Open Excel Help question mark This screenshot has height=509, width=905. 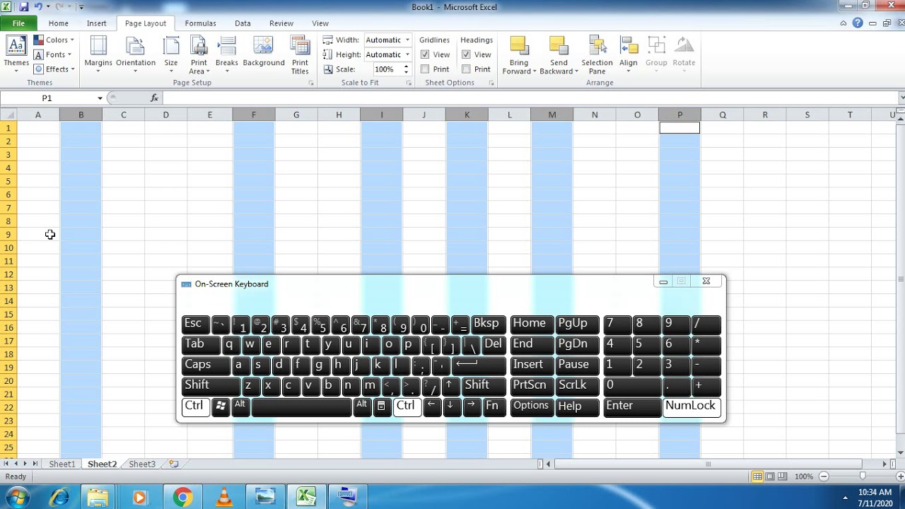pyautogui.click(x=858, y=23)
